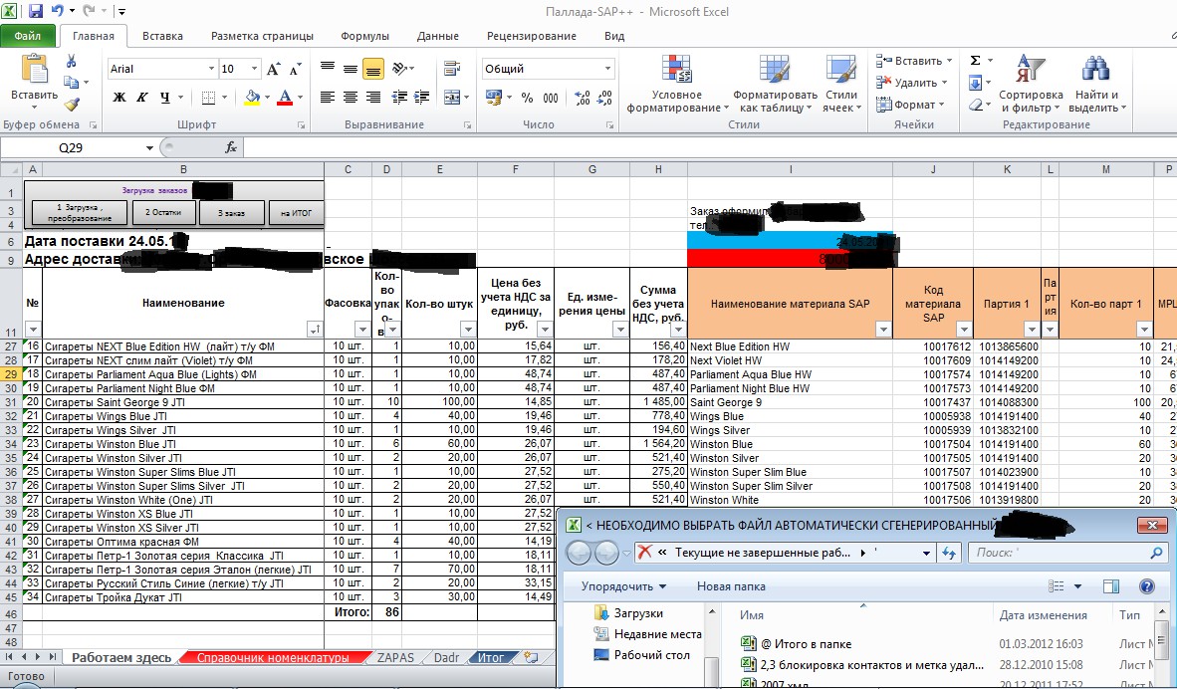Switch to Рецензирование tab
Viewport: 1177px width, 689px height.
tap(532, 36)
